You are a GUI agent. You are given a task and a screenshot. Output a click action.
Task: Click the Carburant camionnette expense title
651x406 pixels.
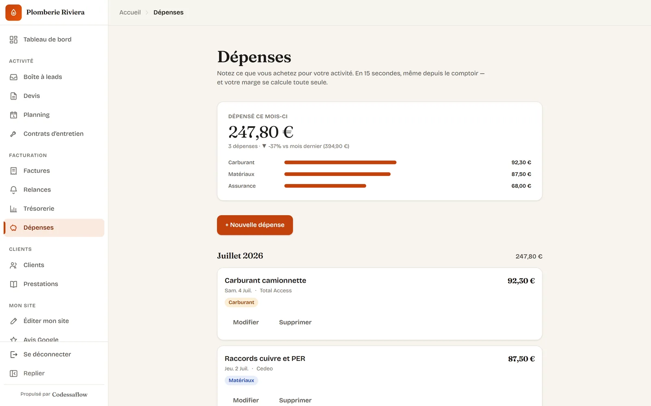tap(265, 281)
